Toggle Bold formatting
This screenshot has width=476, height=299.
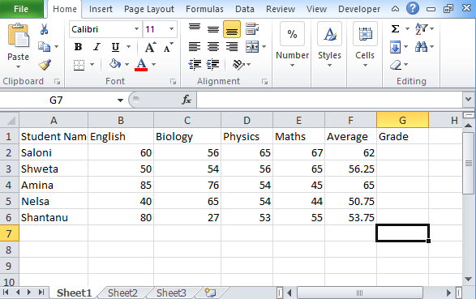[78, 47]
